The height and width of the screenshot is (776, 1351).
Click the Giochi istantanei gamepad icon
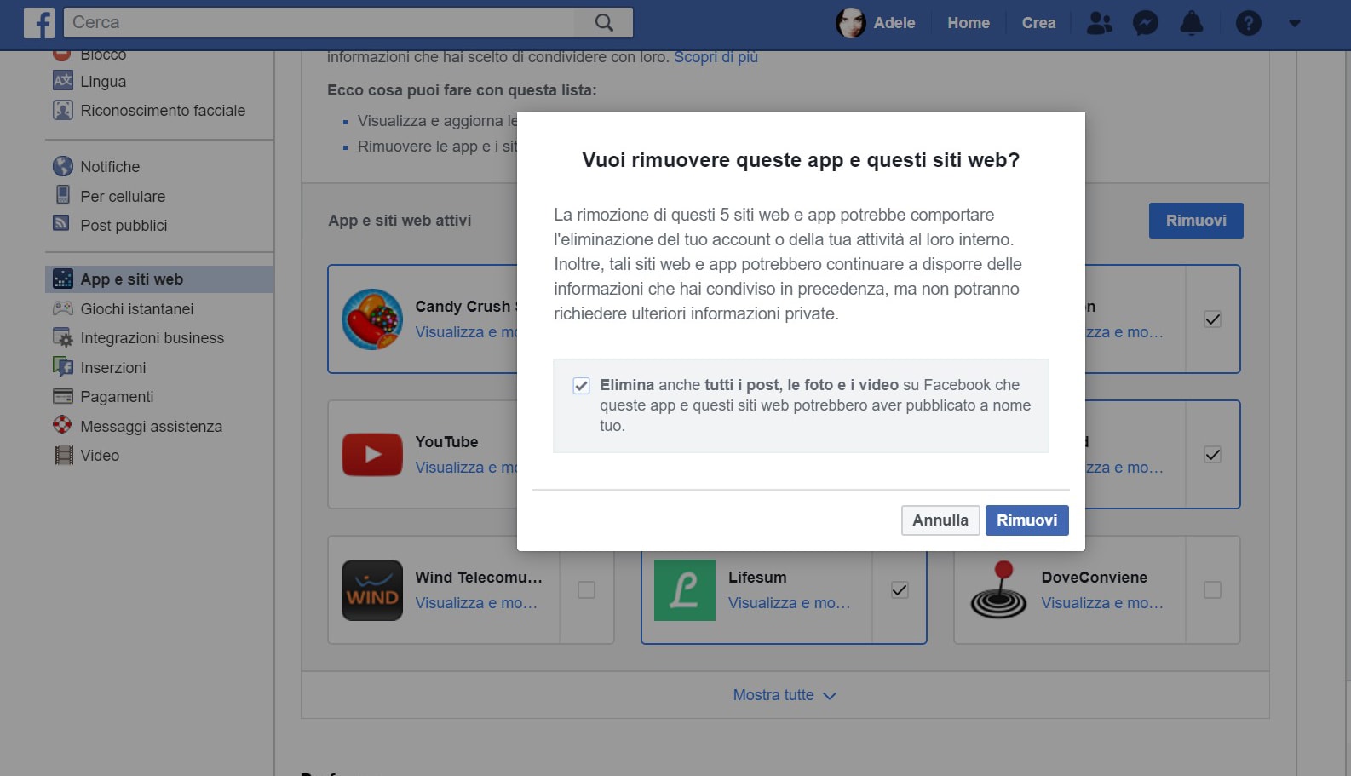[63, 308]
